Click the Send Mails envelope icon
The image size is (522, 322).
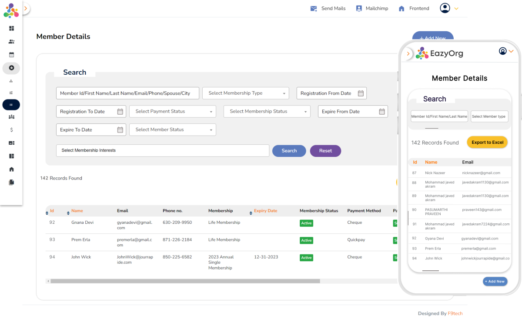point(314,9)
